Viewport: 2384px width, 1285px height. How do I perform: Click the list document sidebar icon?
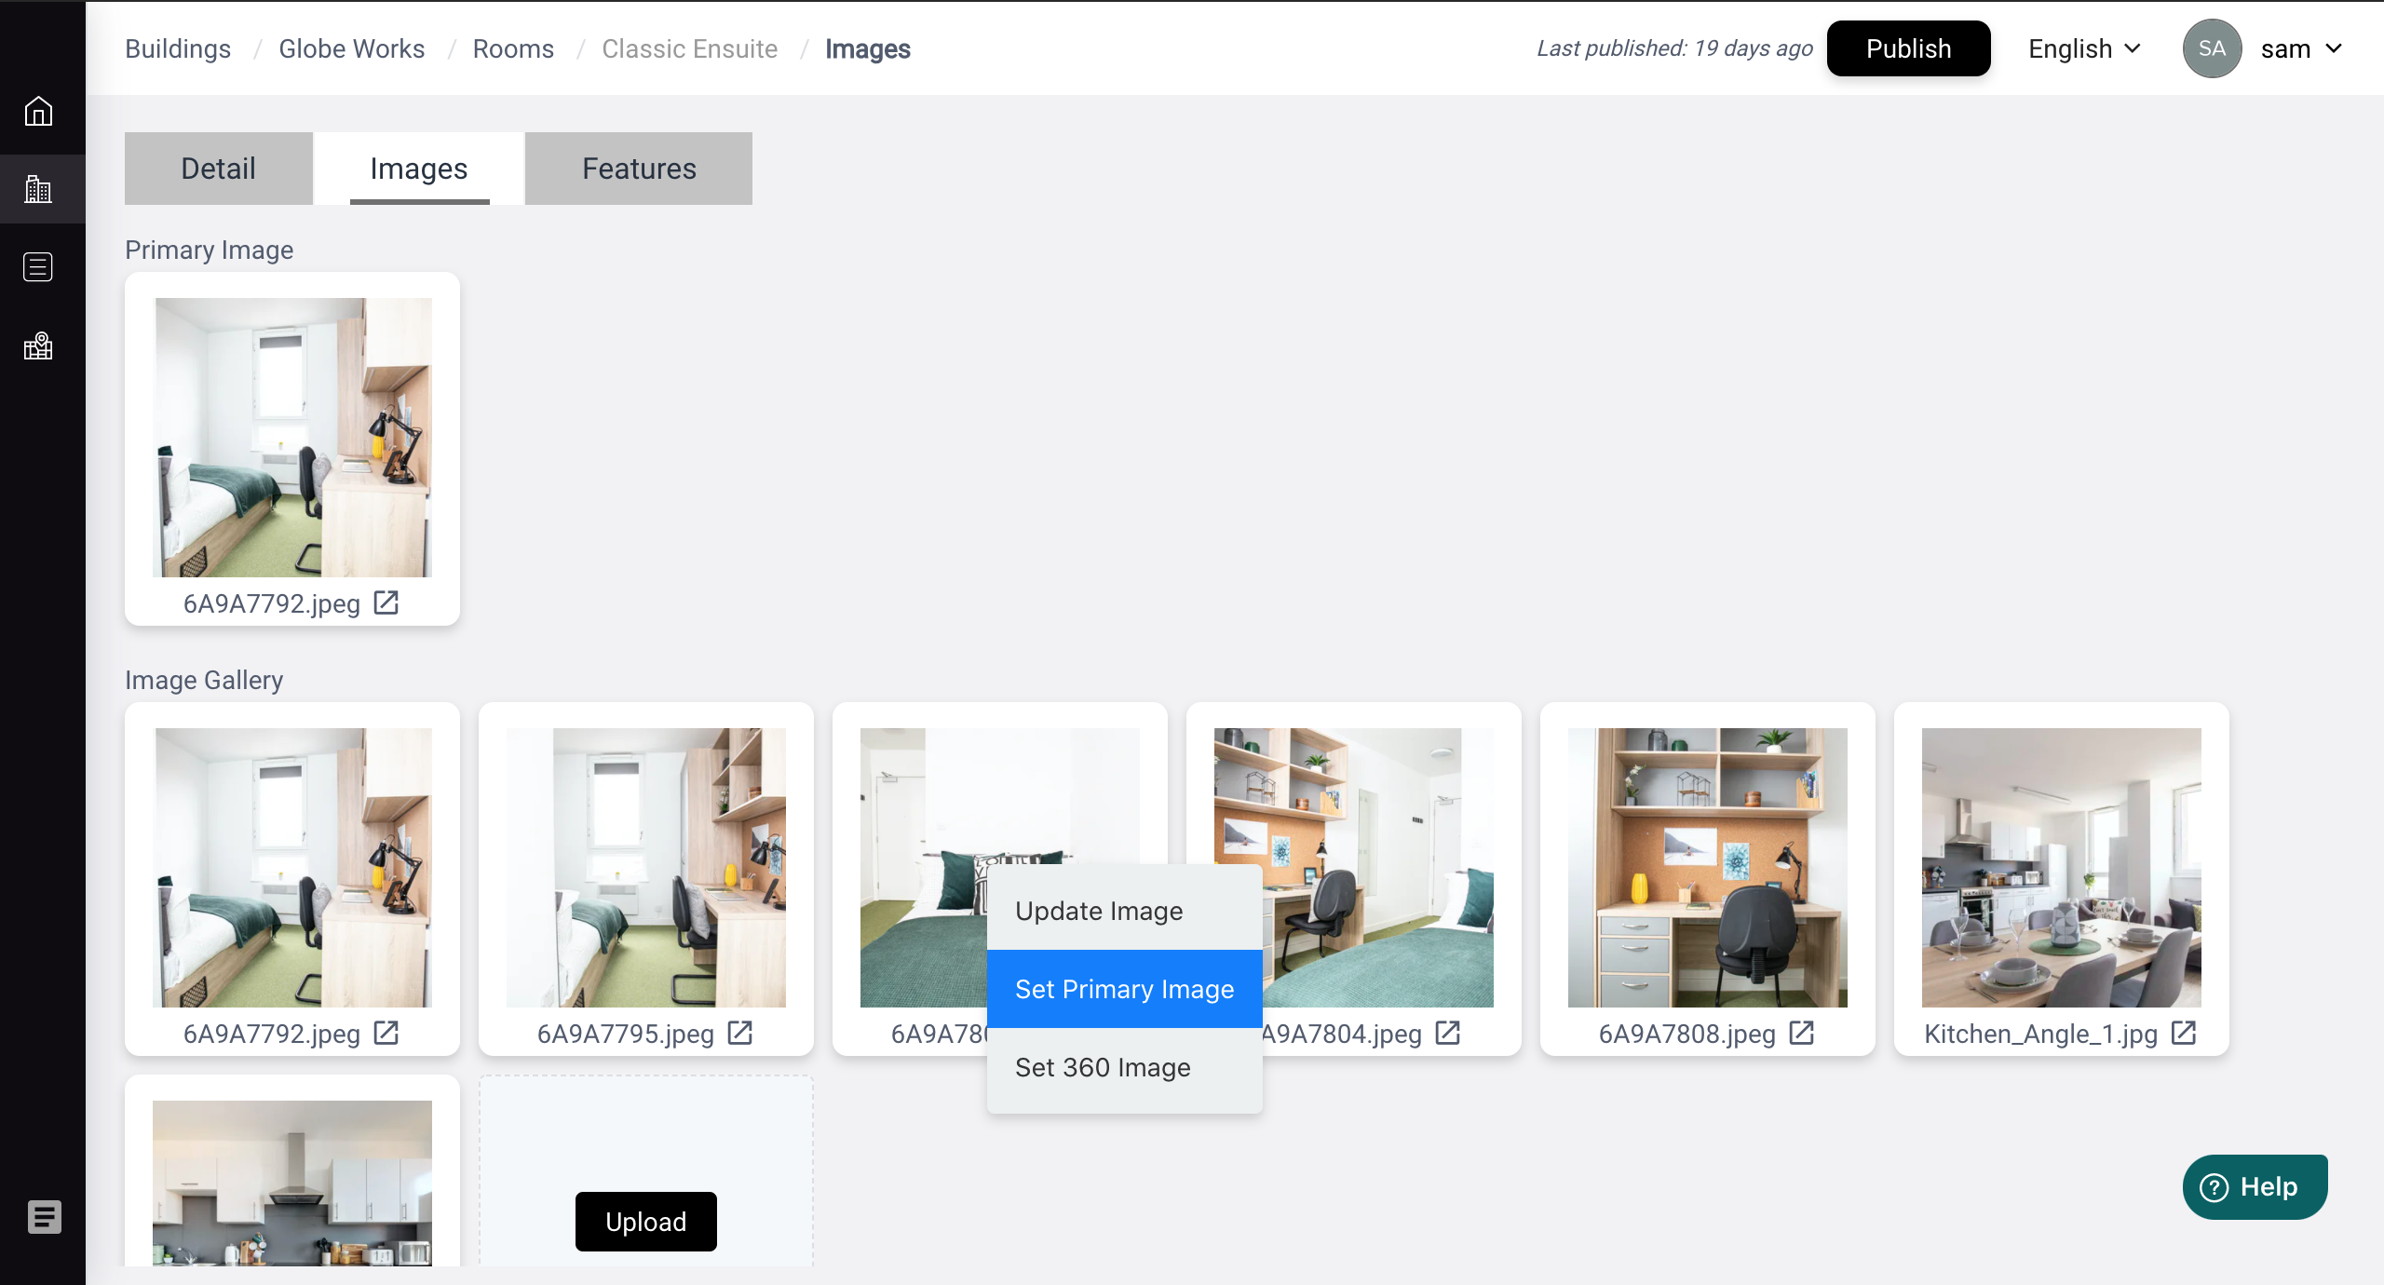[38, 267]
